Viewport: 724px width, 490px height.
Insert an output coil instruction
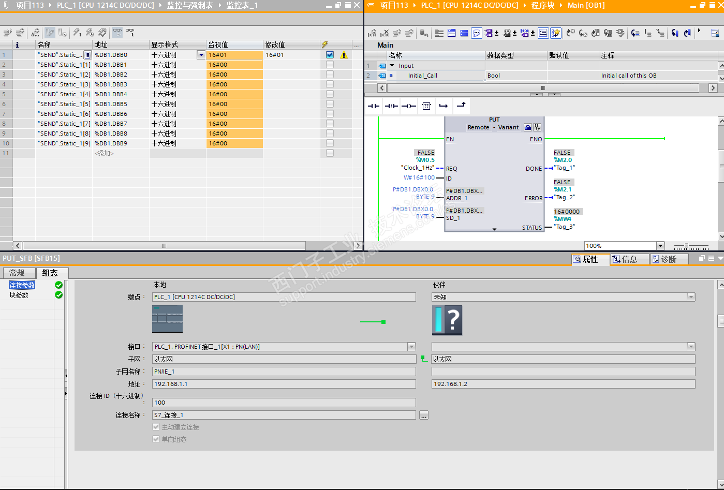tap(408, 106)
